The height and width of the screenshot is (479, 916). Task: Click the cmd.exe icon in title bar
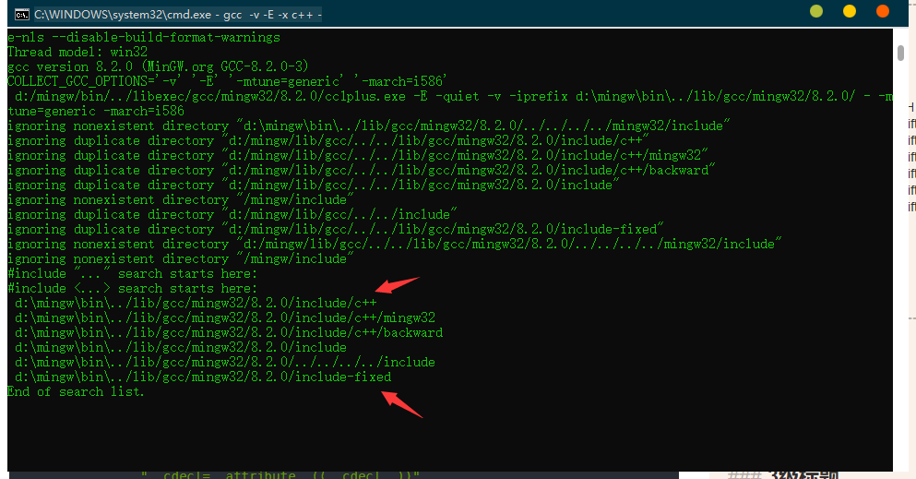click(21, 15)
